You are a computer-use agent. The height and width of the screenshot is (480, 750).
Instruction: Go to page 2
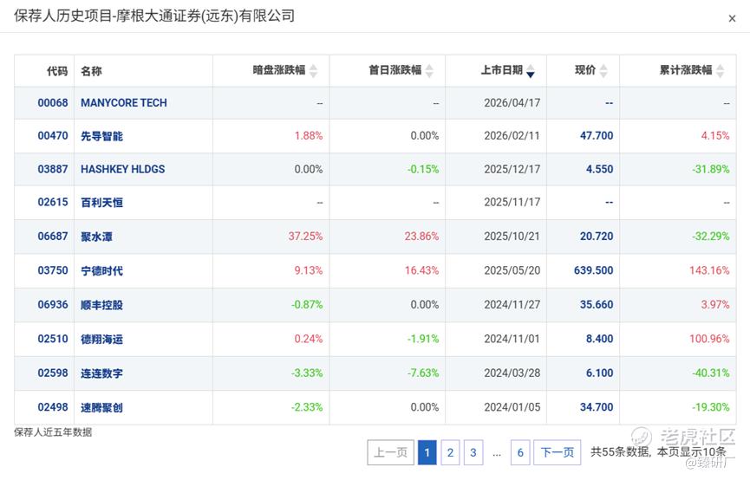coord(450,452)
